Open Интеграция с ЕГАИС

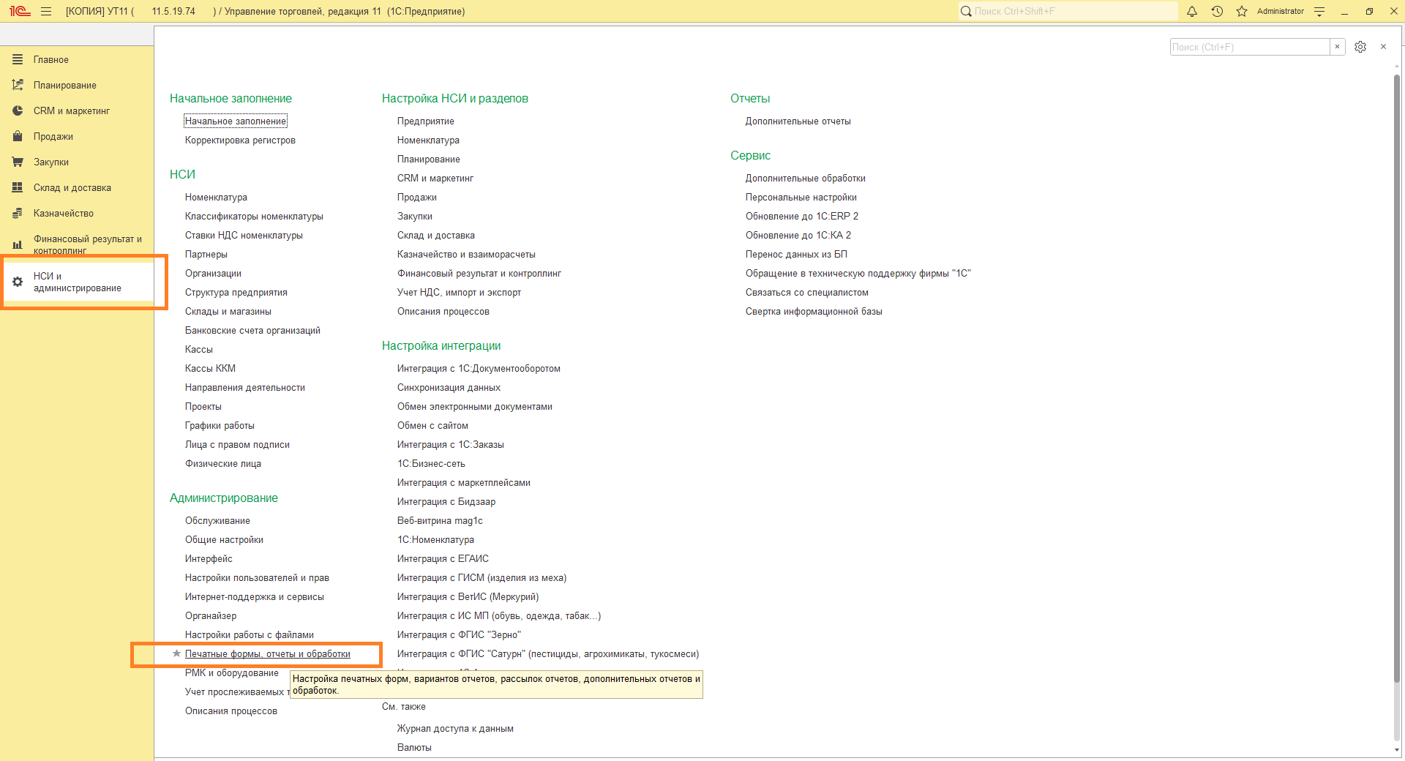coord(443,558)
